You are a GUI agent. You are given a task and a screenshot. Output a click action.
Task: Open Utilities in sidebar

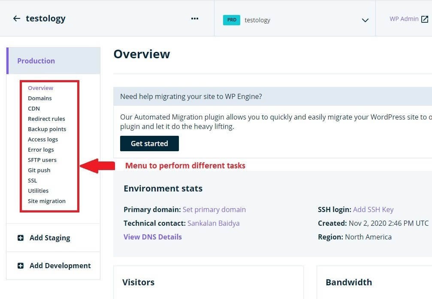pyautogui.click(x=38, y=191)
